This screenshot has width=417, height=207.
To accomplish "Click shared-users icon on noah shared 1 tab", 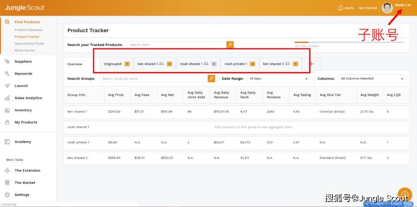I will [206, 63].
